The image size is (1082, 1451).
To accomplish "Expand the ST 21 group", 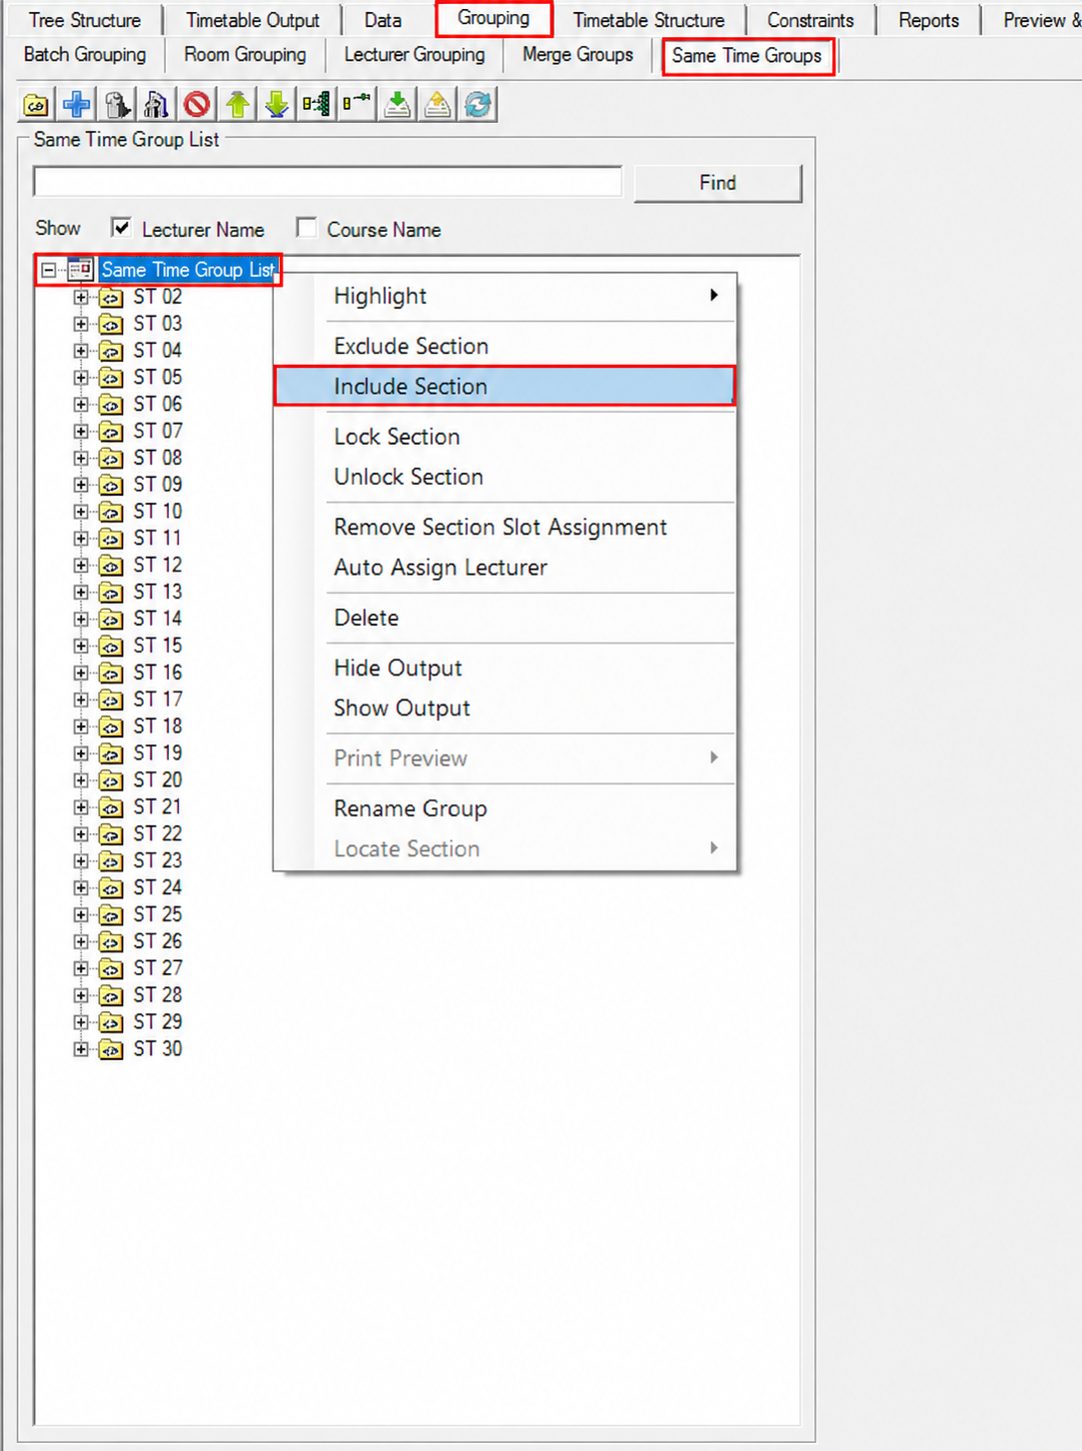I will click(x=81, y=807).
